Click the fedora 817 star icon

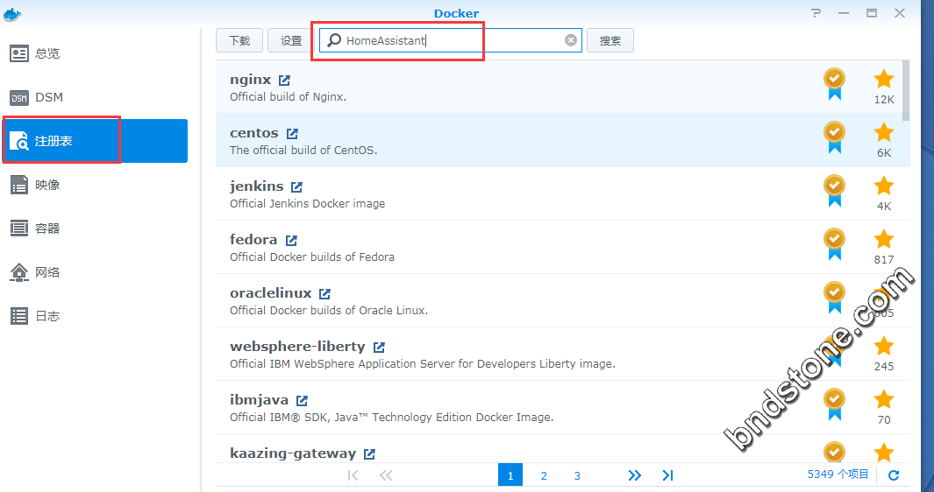pos(884,239)
